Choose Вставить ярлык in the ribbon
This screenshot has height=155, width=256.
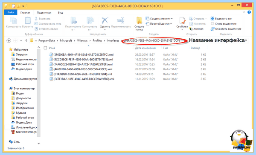point(47,29)
